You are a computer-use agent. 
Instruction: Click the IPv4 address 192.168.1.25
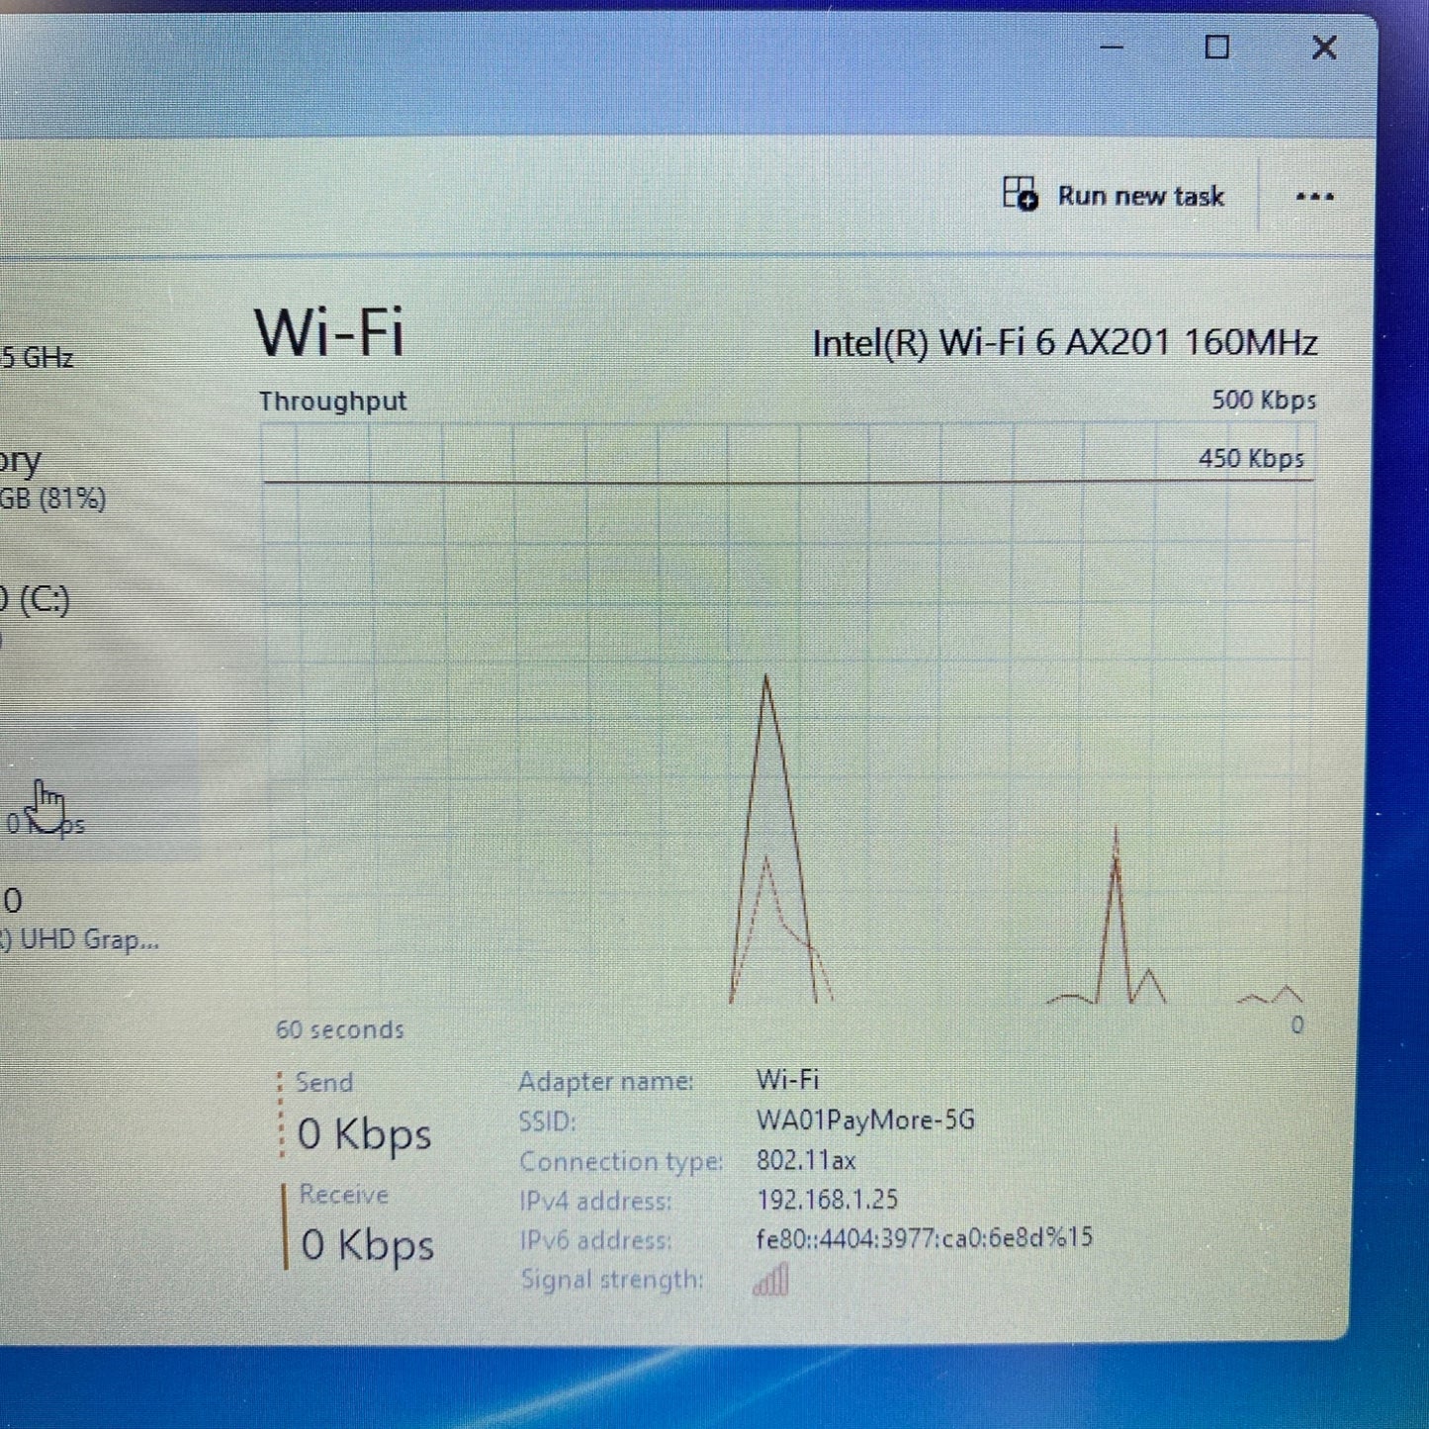point(827,1200)
